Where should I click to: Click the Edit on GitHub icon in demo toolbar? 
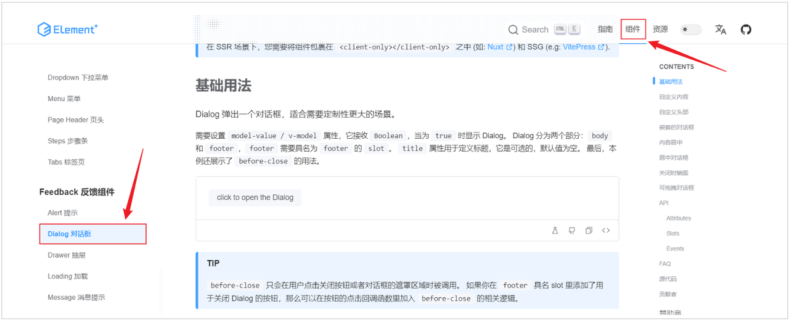coord(572,231)
